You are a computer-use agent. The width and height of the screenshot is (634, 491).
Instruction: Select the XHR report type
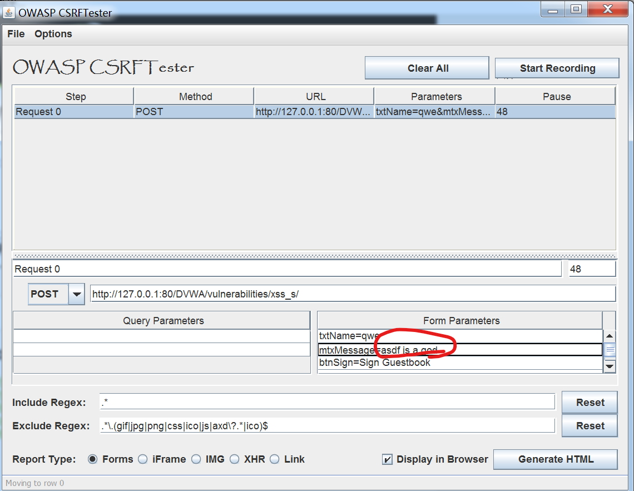235,459
